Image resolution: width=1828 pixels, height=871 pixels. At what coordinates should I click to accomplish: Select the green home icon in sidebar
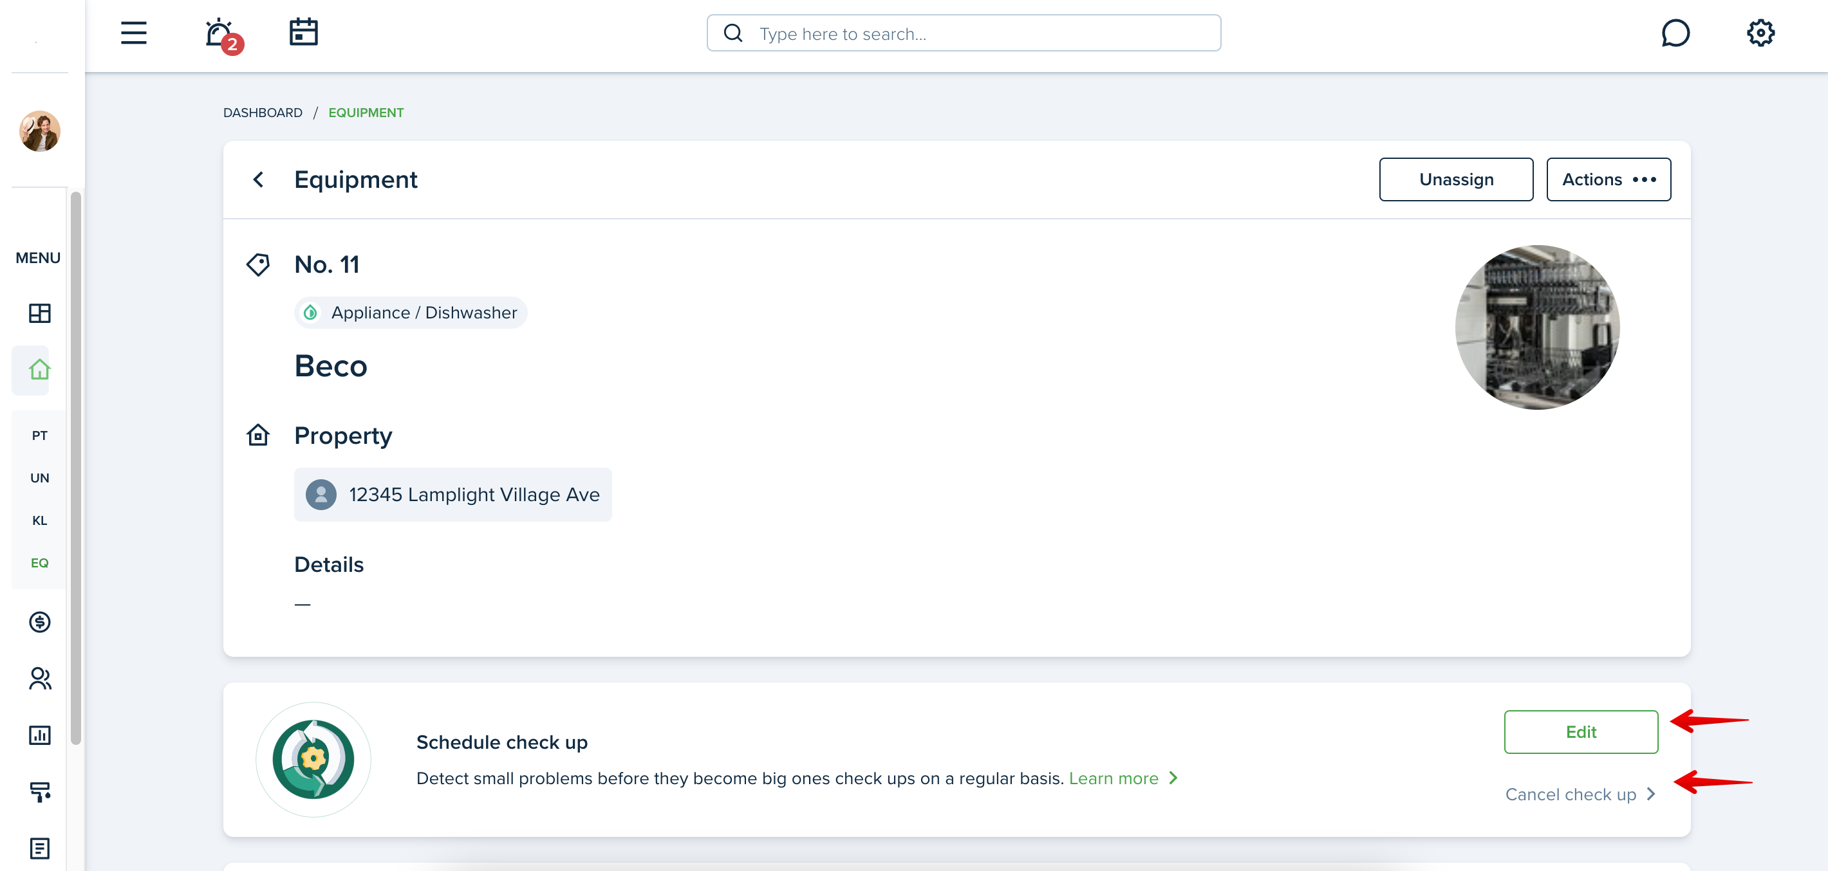point(40,369)
